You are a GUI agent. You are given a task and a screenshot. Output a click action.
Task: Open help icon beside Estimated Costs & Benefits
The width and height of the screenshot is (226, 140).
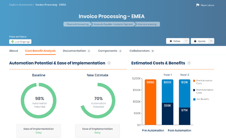coord(189,63)
